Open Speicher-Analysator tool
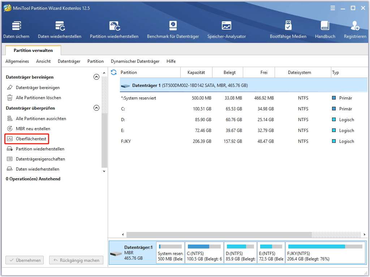Viewport: 370px width, 277px height. tap(227, 30)
